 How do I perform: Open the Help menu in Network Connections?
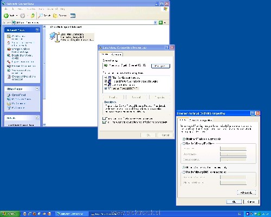pos(62,9)
